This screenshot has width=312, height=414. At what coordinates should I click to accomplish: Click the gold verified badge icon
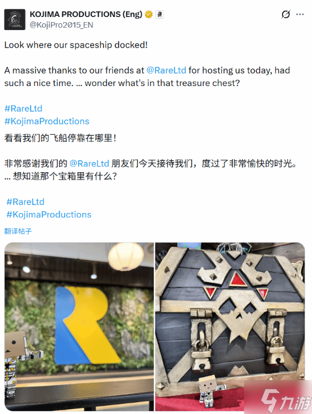pos(149,14)
